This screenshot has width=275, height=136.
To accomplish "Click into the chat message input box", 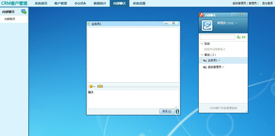I will click(133, 99).
